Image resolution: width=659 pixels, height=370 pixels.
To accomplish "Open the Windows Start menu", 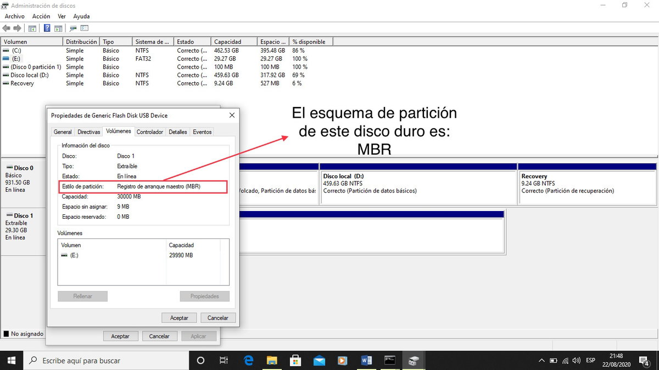I will pyautogui.click(x=11, y=360).
